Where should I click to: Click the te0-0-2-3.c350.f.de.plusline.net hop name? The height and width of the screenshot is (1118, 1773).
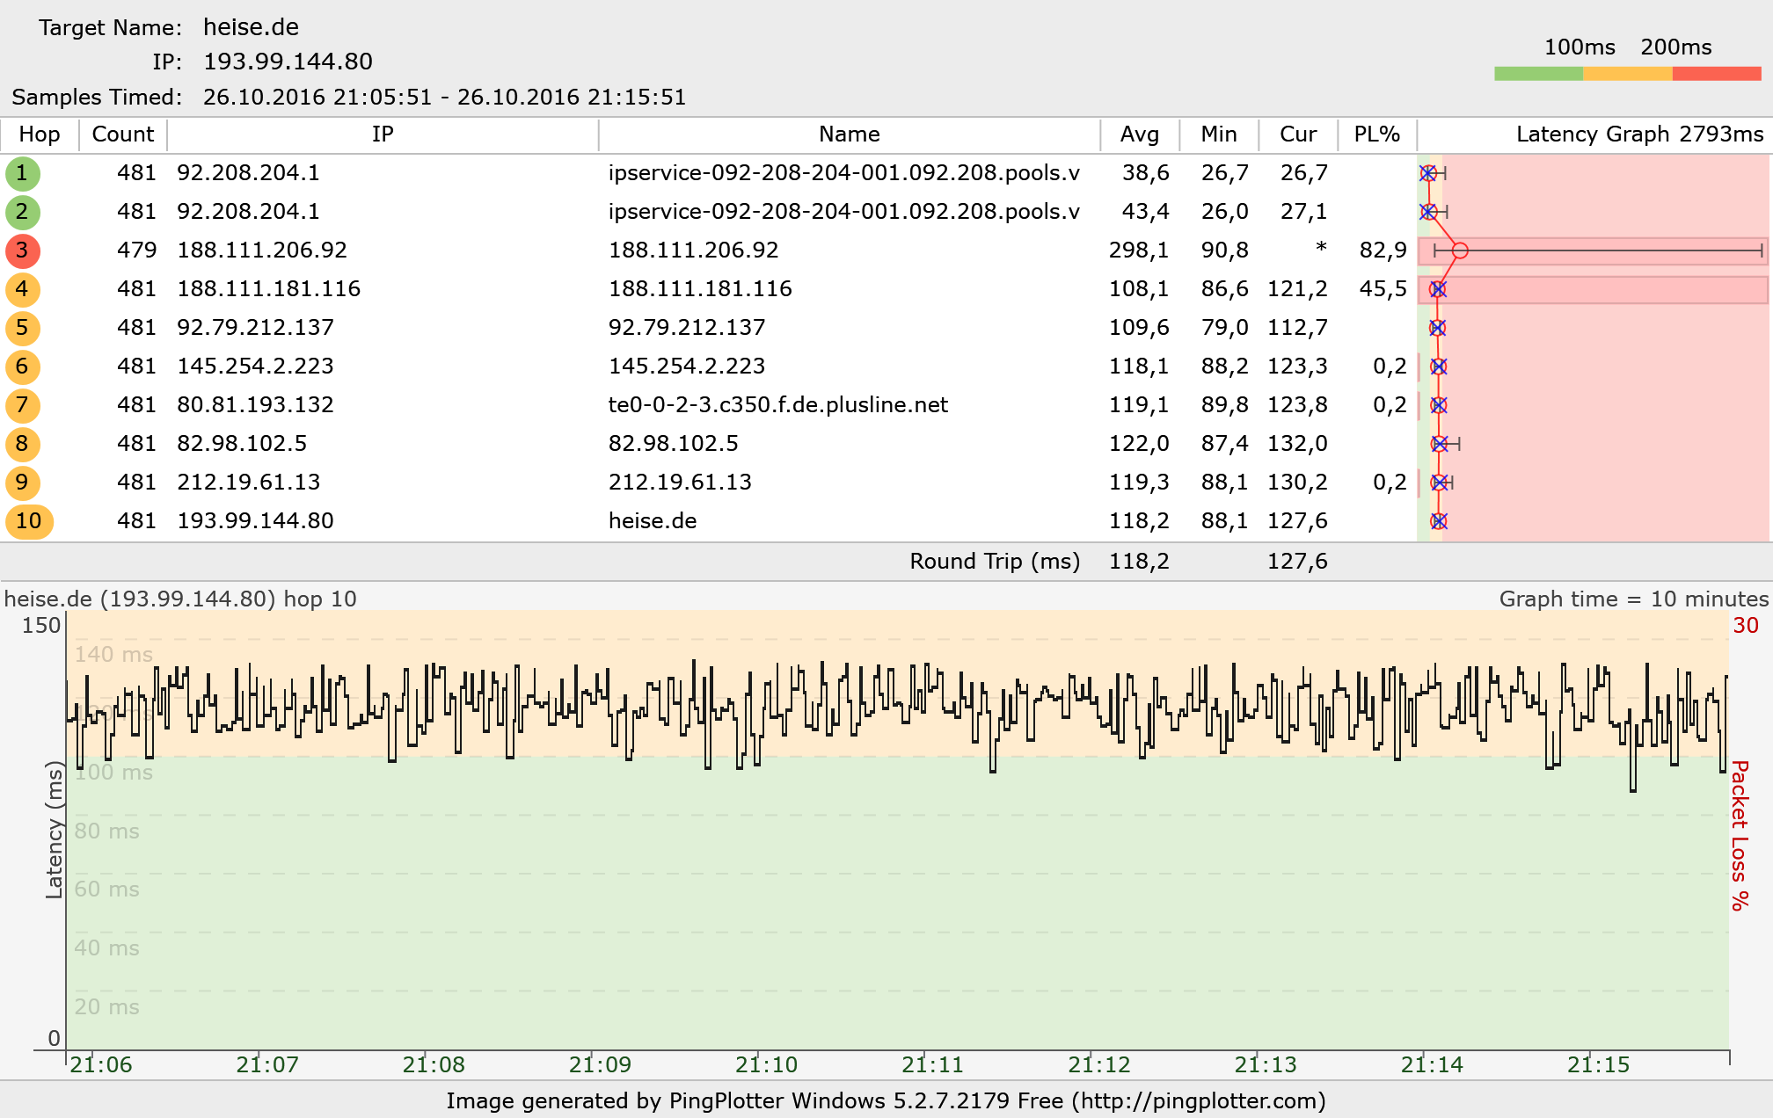[x=777, y=405]
